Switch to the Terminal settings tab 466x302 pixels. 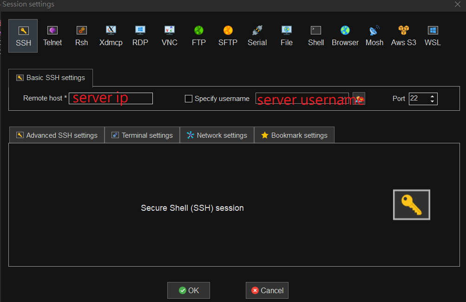click(142, 135)
